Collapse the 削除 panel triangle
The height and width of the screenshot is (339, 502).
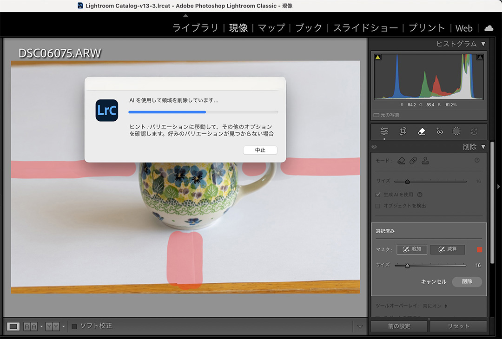tap(483, 147)
